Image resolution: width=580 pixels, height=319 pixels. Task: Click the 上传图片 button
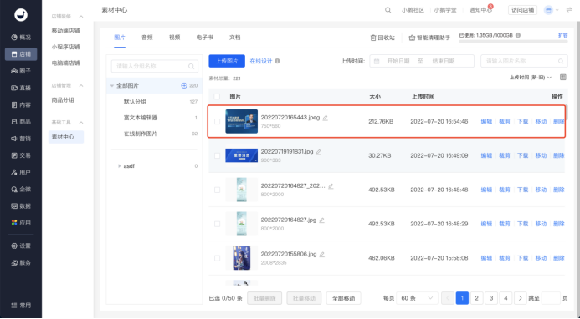(227, 61)
